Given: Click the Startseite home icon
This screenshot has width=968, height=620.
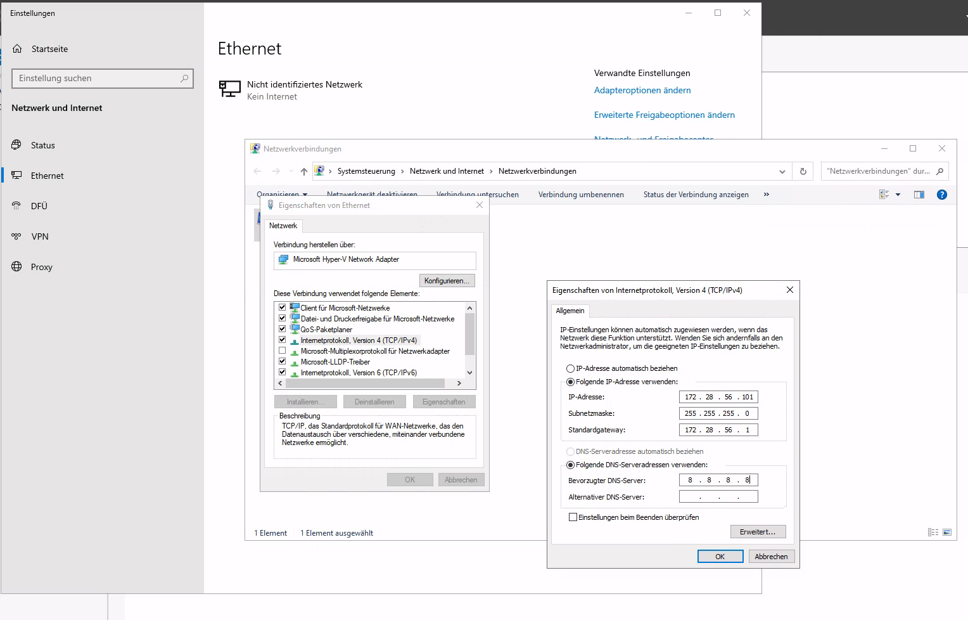Looking at the screenshot, I should [x=17, y=48].
